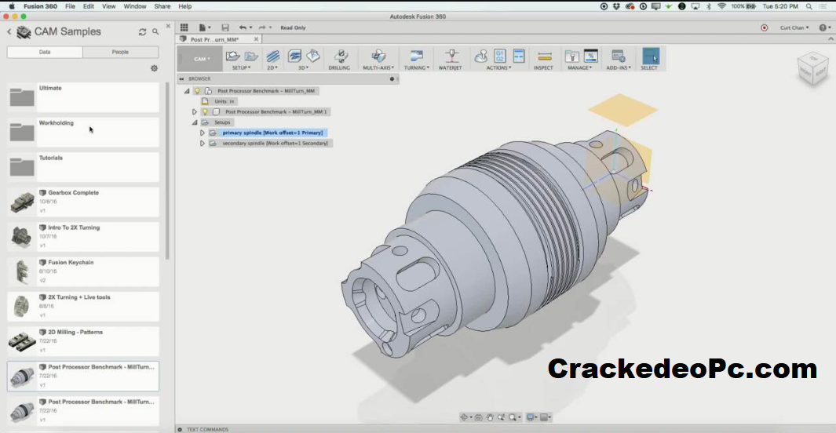Open the MULTI-AXIS dropdown menu

coord(378,68)
